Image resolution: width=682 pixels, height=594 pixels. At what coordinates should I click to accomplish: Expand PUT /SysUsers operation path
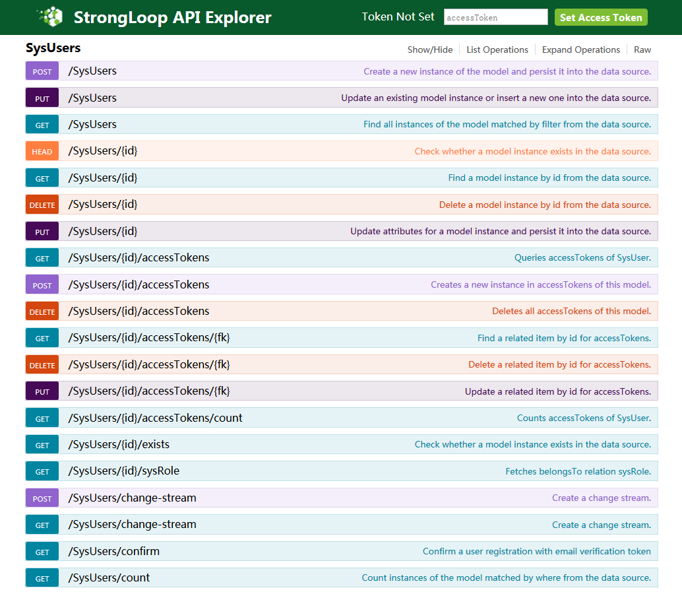pos(92,98)
